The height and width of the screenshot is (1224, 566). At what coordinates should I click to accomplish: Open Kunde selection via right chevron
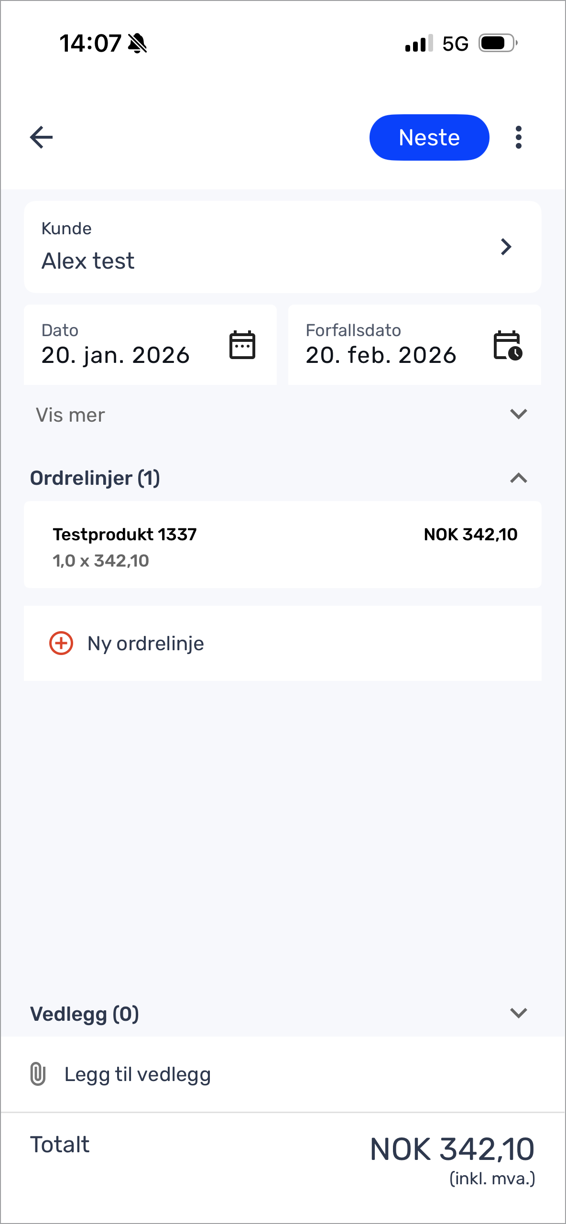point(506,247)
